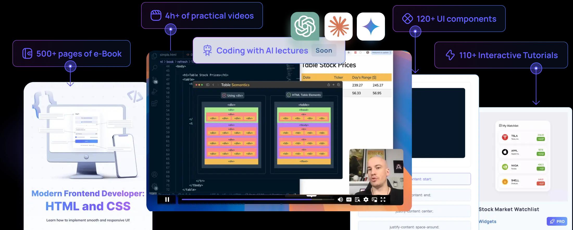573x230 pixels.
Task: Select the TSLA row in My Watchlist
Action: (523, 137)
